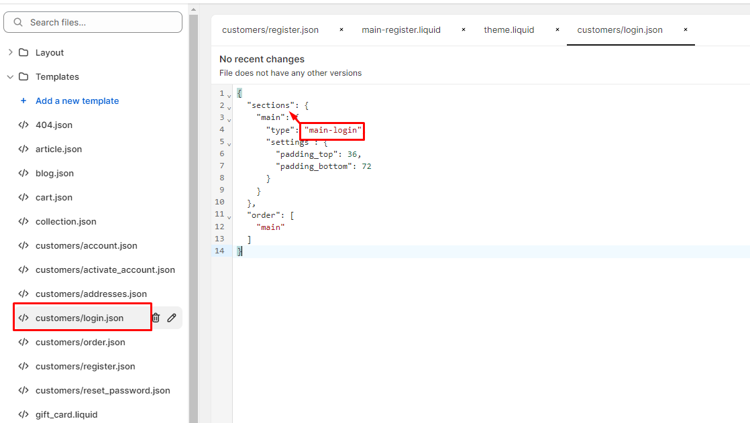Open blog.json template file
The height and width of the screenshot is (423, 750).
[54, 173]
